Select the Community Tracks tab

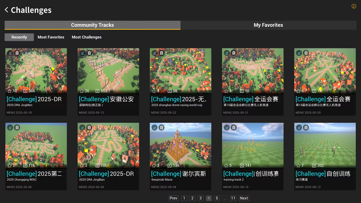coord(92,25)
